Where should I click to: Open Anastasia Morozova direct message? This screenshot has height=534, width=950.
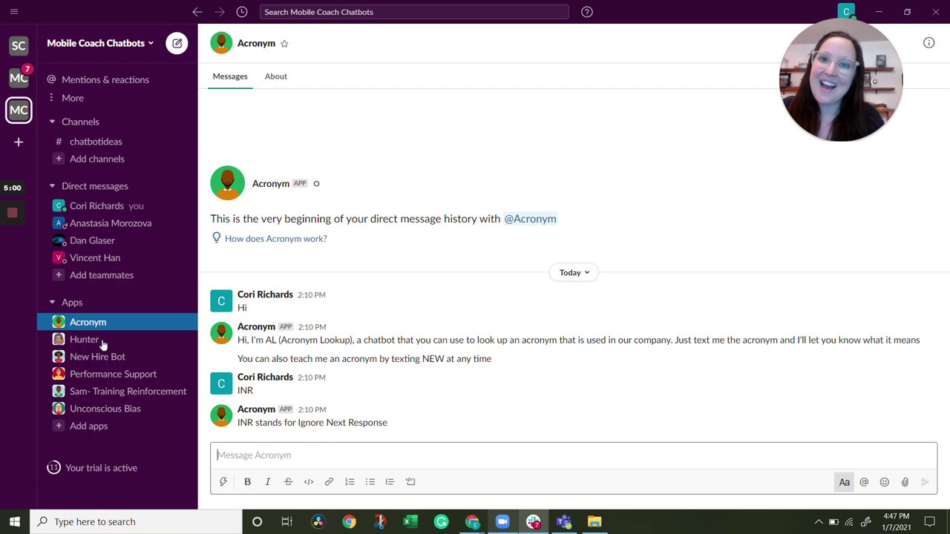[x=111, y=223]
